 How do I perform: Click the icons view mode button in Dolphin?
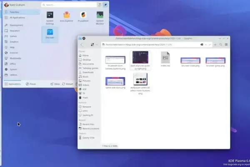coord(92,45)
